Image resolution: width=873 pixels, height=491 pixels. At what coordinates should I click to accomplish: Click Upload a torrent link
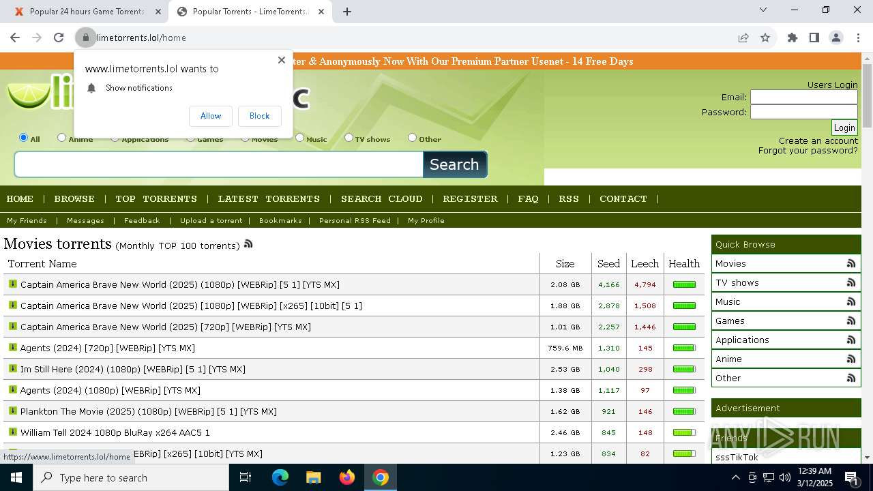211,220
